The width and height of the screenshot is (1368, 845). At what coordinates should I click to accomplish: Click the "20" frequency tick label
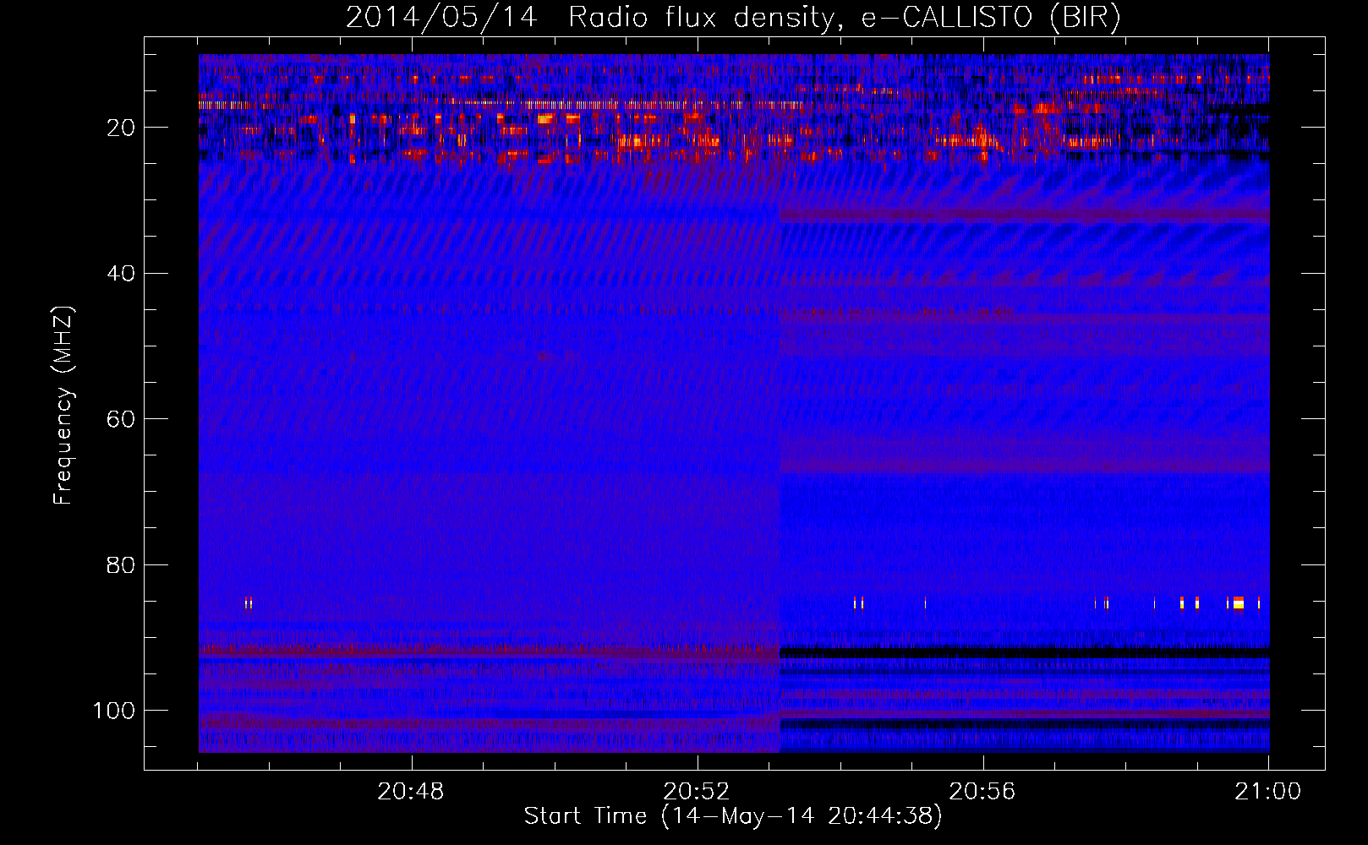point(121,128)
